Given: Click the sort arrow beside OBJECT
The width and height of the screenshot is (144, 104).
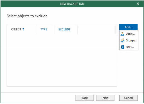Looking at the screenshot, I should click(23, 29).
